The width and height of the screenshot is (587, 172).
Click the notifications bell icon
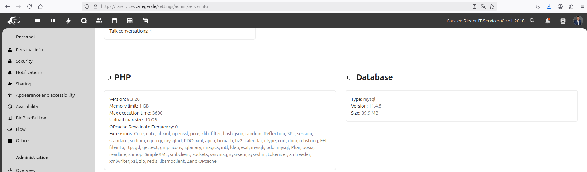coord(548,21)
